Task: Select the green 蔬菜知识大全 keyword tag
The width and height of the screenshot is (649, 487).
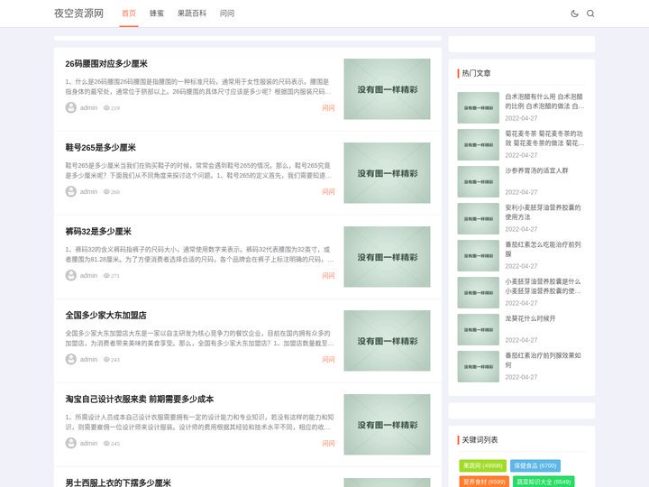Action: 544,482
